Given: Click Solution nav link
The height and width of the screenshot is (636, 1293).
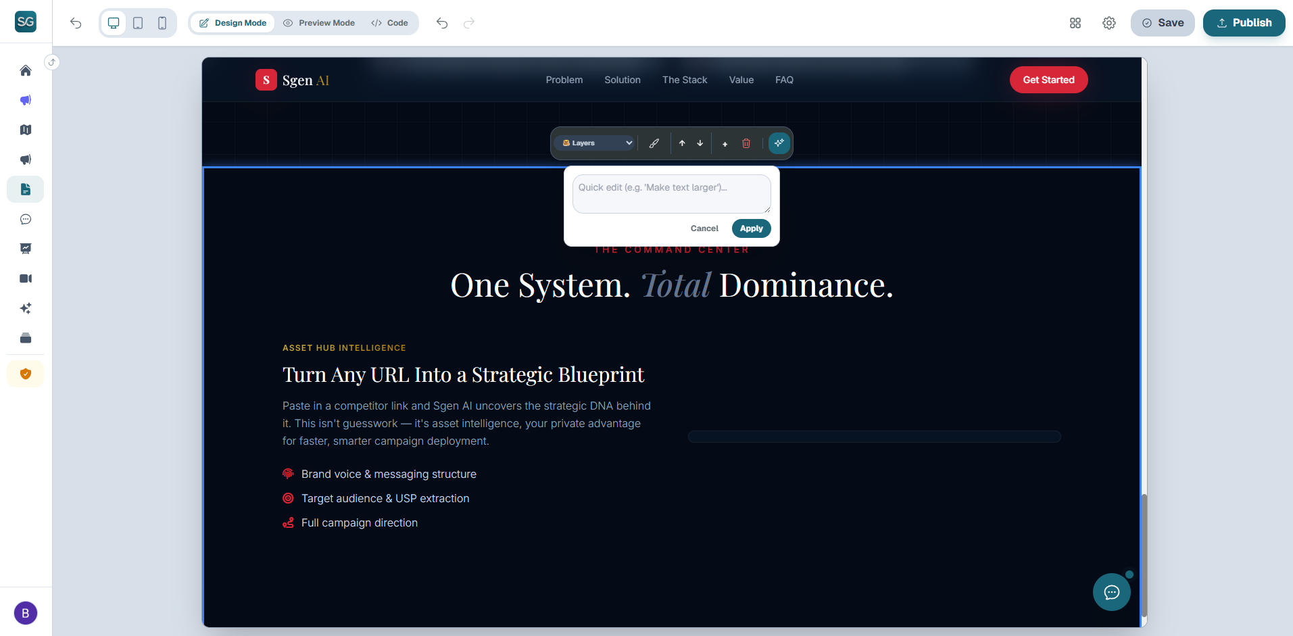Looking at the screenshot, I should [x=623, y=80].
